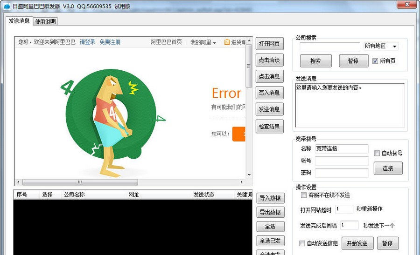Click the 搜索 button in 公司搜索

[315, 61]
